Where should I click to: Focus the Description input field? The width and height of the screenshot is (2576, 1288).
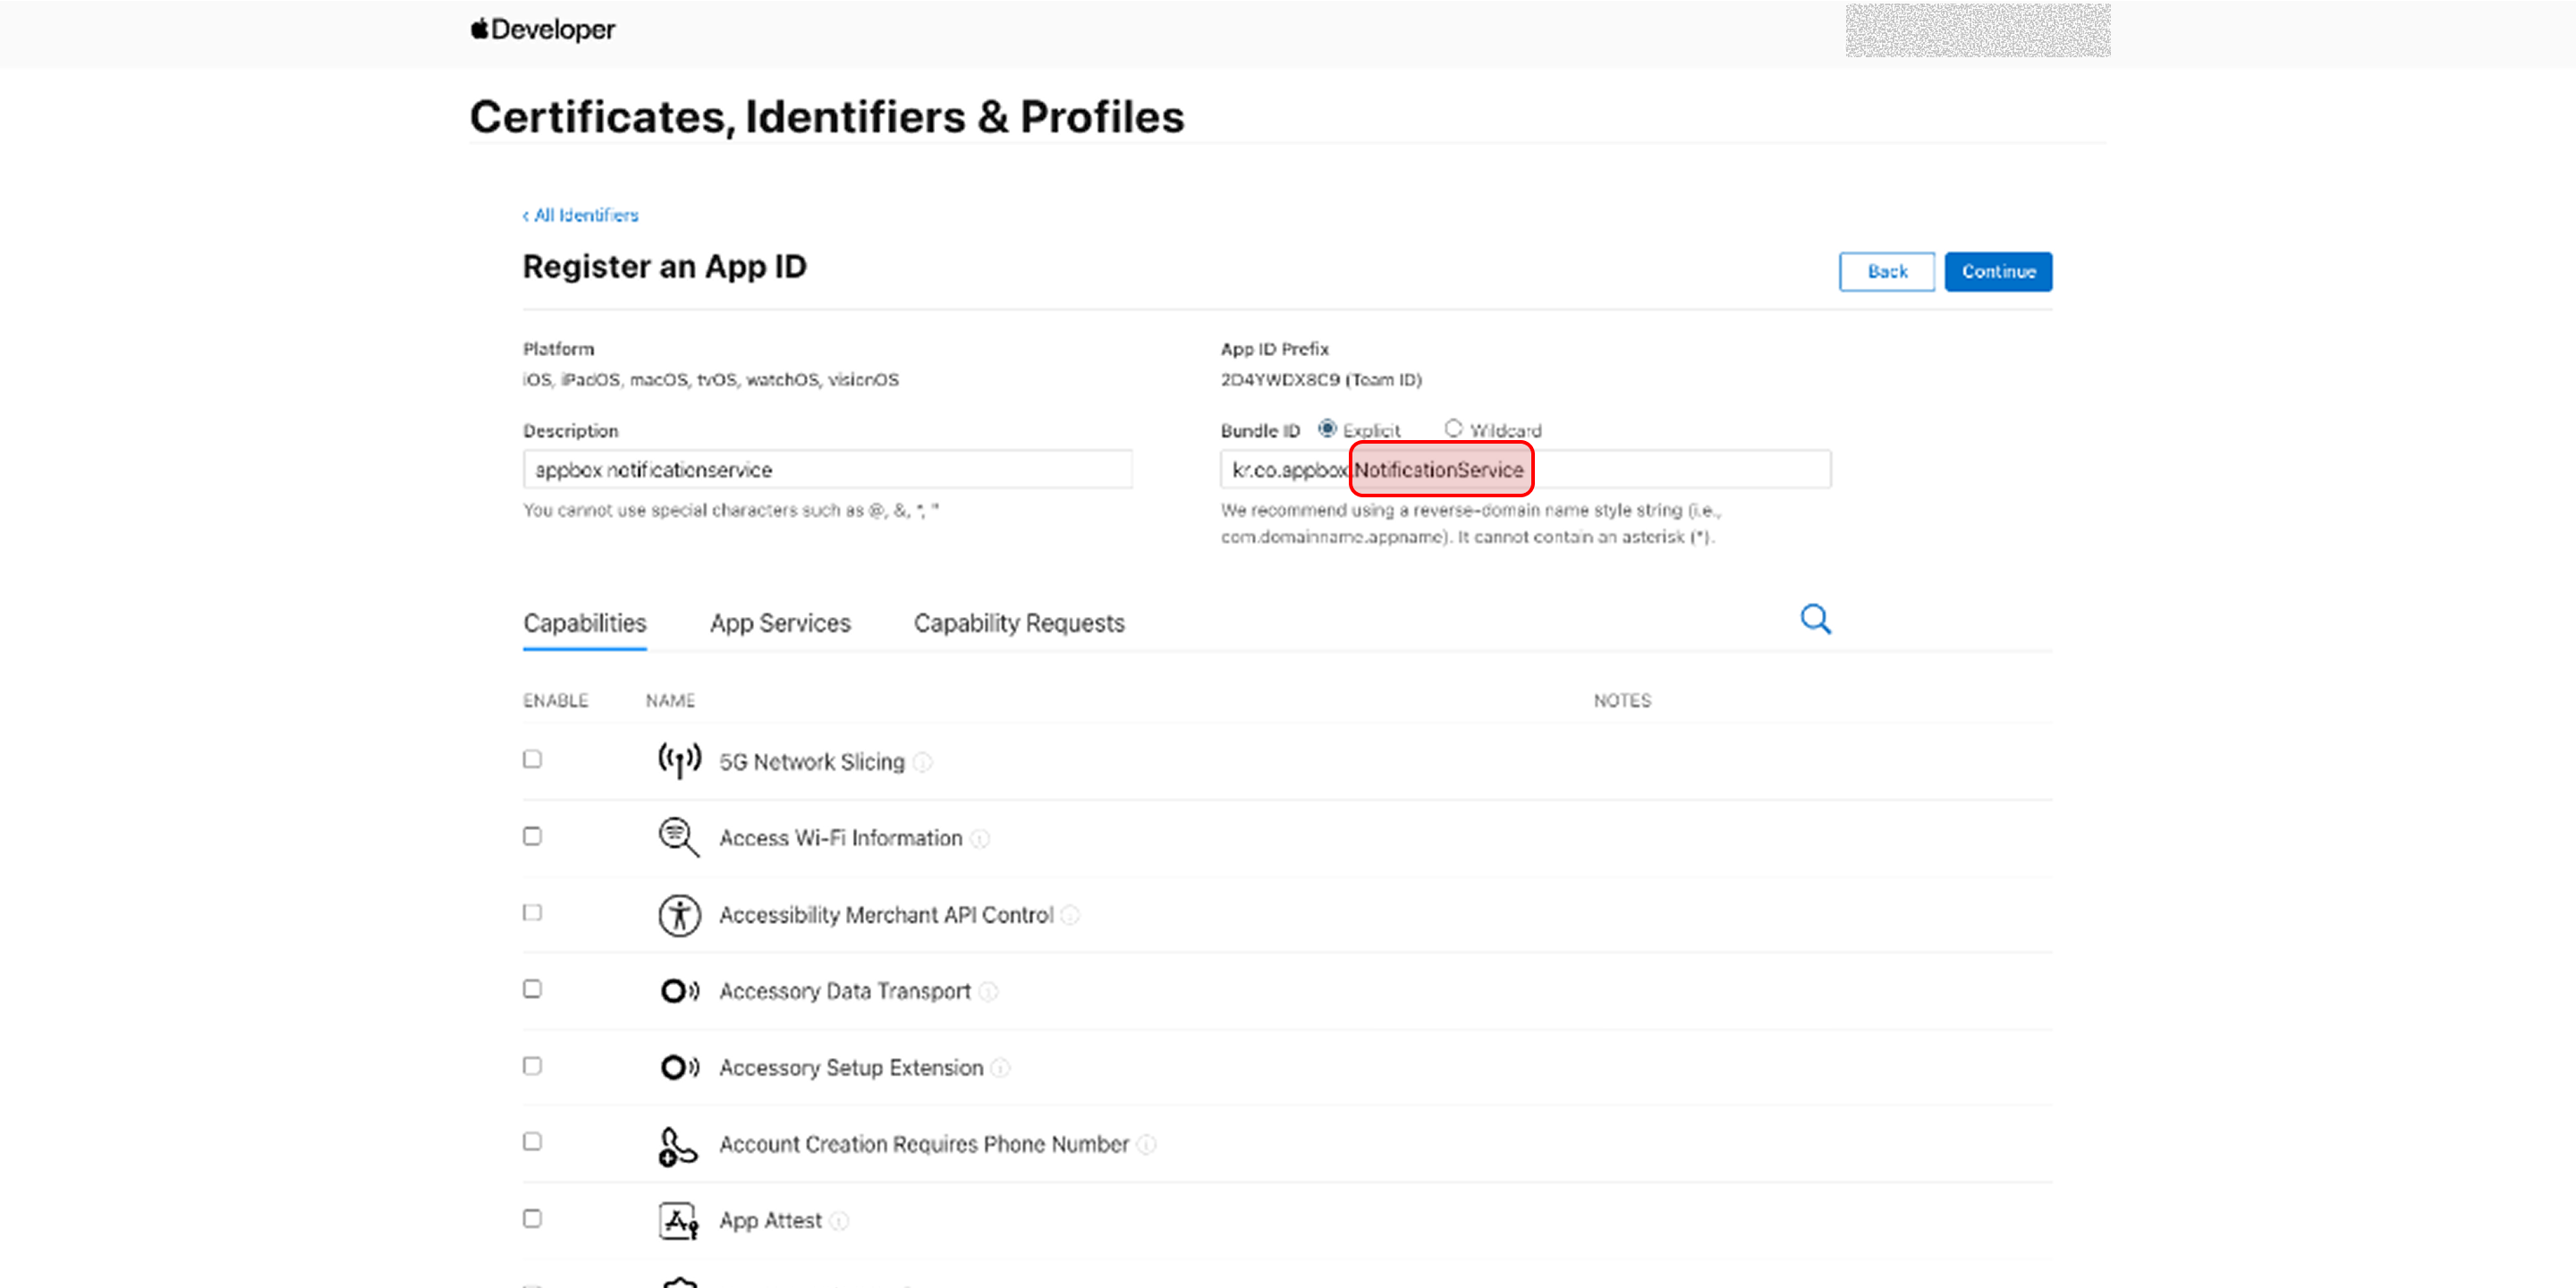tap(827, 470)
